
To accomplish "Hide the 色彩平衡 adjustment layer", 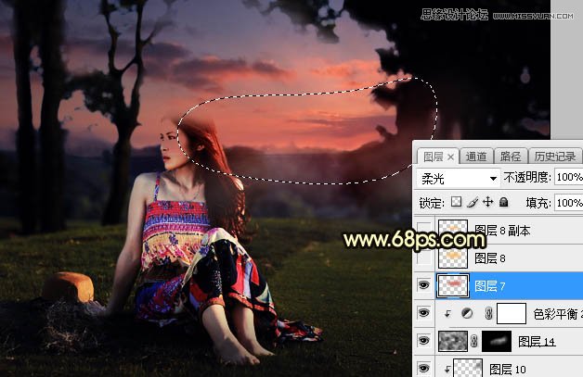I will pos(423,315).
